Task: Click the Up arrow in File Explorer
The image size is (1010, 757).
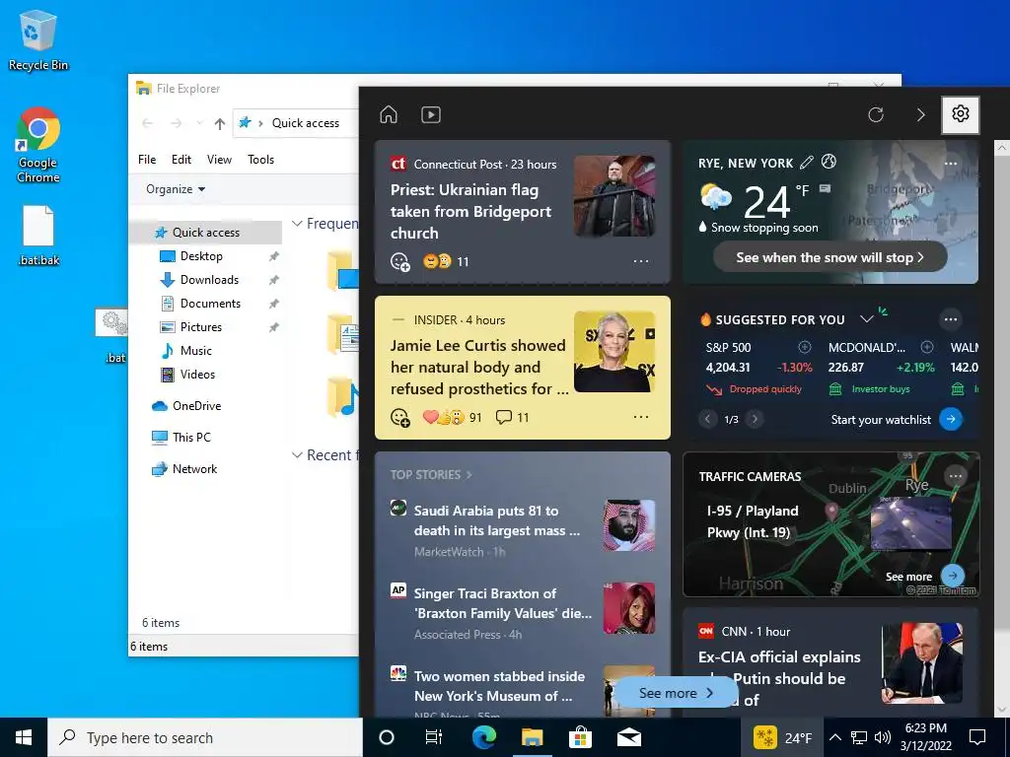Action: tap(220, 123)
